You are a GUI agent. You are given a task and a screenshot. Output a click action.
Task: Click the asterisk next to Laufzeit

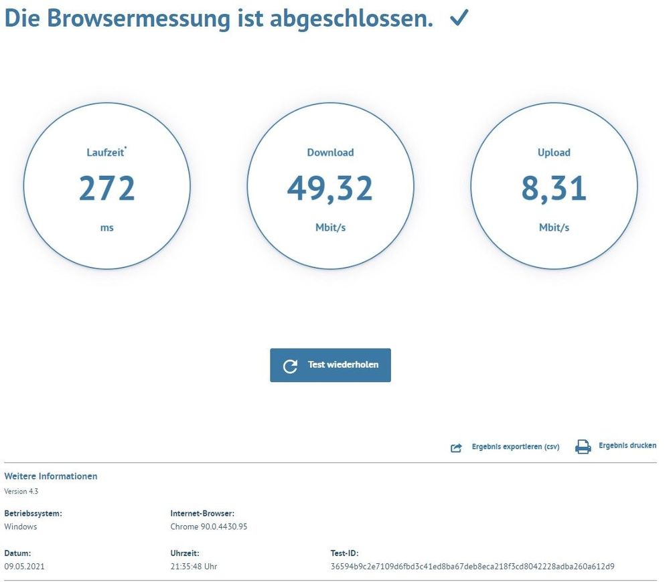tap(126, 147)
